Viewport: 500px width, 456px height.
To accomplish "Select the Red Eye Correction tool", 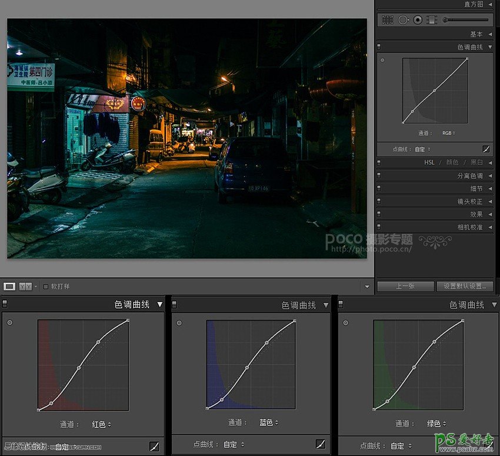I will (418, 20).
